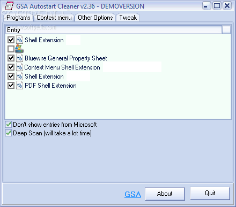Close the Autostart Cleaner window
Screen dimensions: 236x207
[227, 6]
